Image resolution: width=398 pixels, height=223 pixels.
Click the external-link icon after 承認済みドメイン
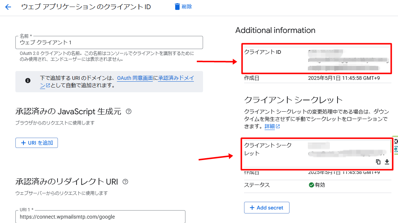48,85
